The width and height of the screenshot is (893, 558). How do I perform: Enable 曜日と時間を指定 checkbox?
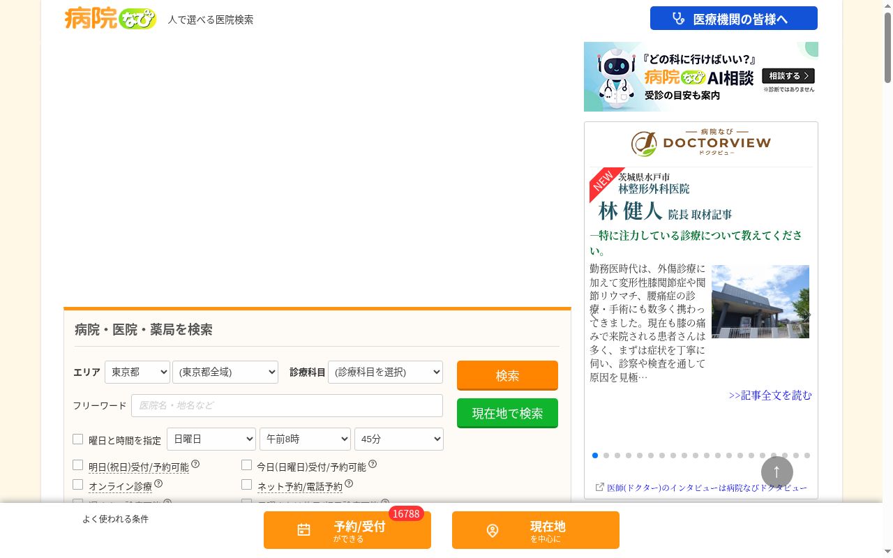click(x=78, y=439)
